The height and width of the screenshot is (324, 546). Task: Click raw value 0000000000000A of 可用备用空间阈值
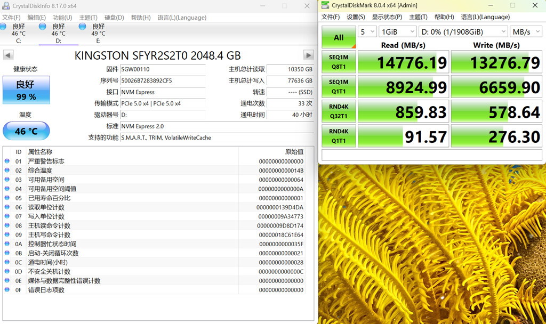280,189
